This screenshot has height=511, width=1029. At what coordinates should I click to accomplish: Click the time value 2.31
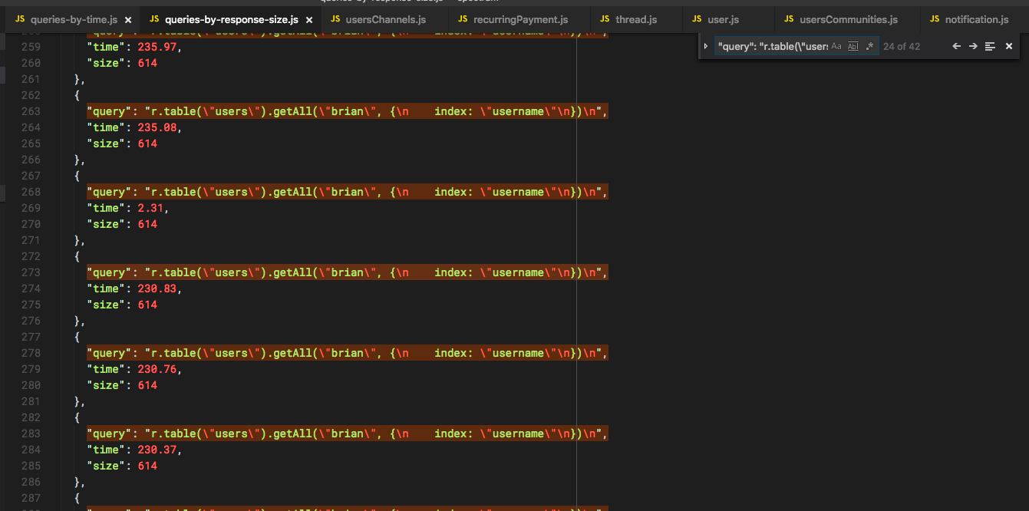click(150, 208)
